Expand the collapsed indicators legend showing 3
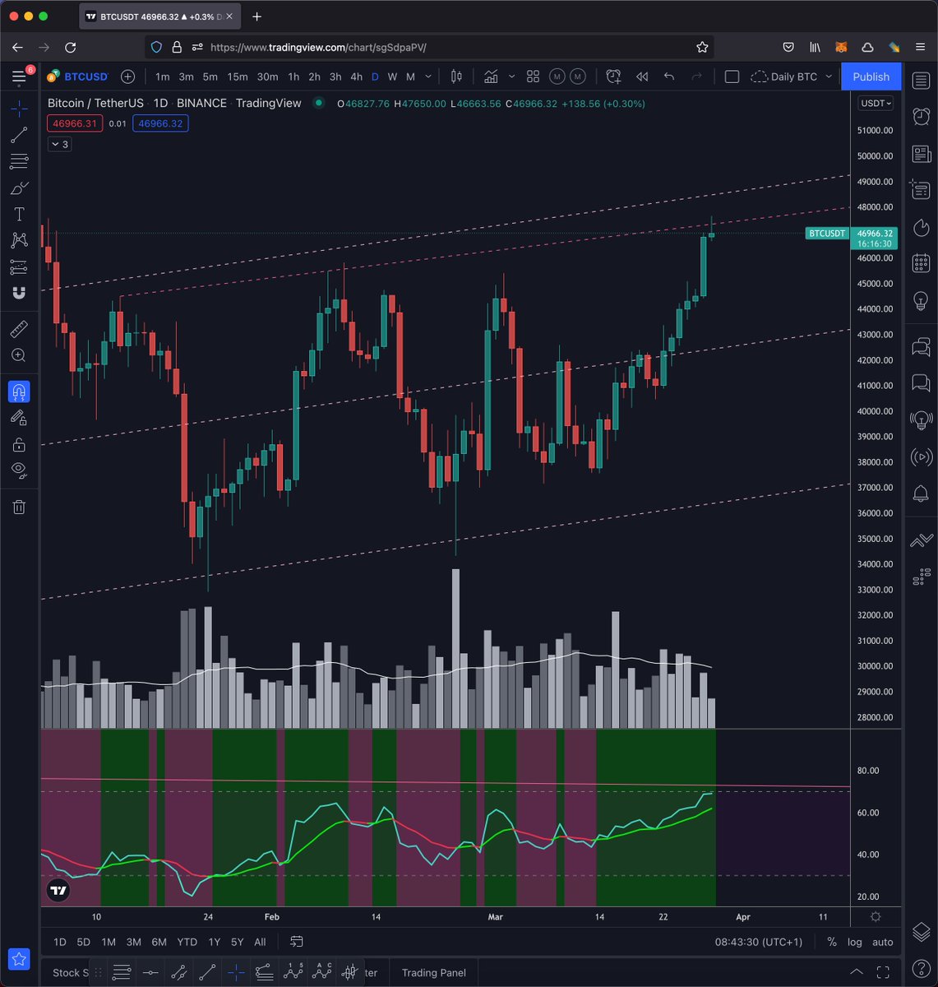The image size is (938, 987). point(59,144)
